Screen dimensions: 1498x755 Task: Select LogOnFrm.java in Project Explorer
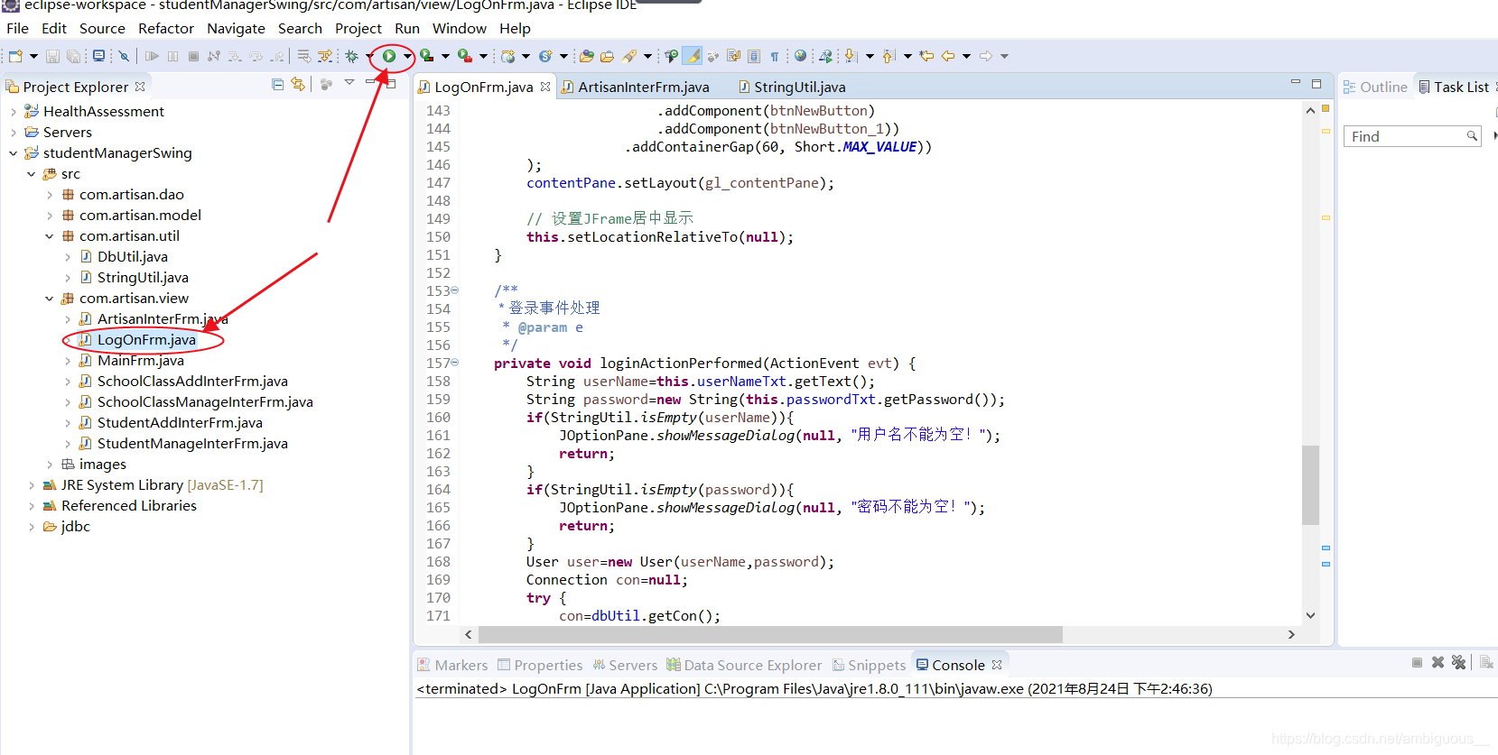[x=146, y=340]
